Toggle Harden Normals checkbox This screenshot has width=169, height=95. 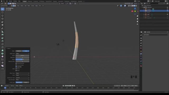(x=16, y=63)
